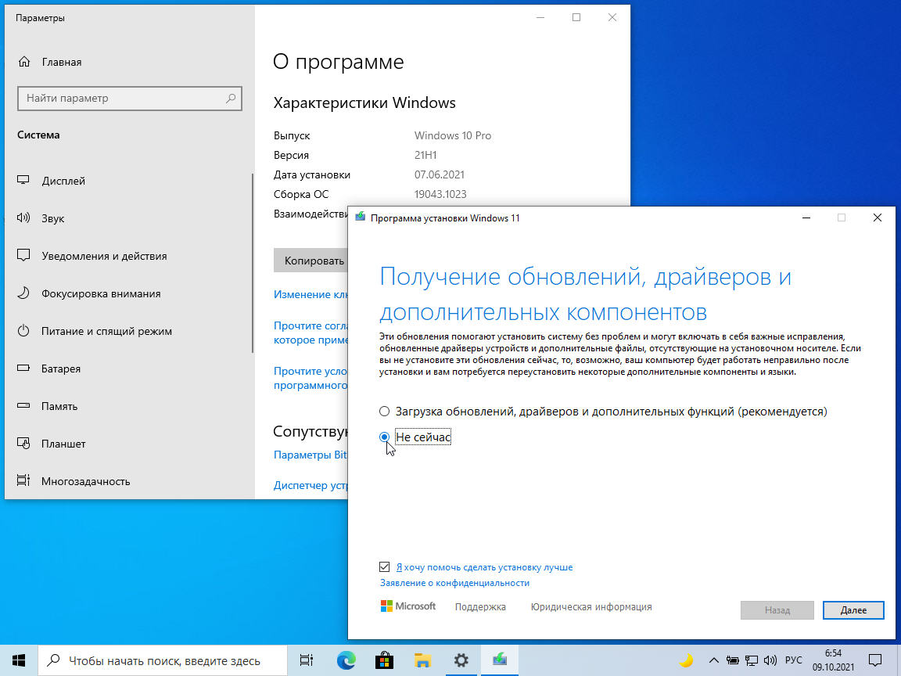The width and height of the screenshot is (901, 676).
Task: Click the "Windows 10 Pro" edition value
Action: click(x=453, y=135)
